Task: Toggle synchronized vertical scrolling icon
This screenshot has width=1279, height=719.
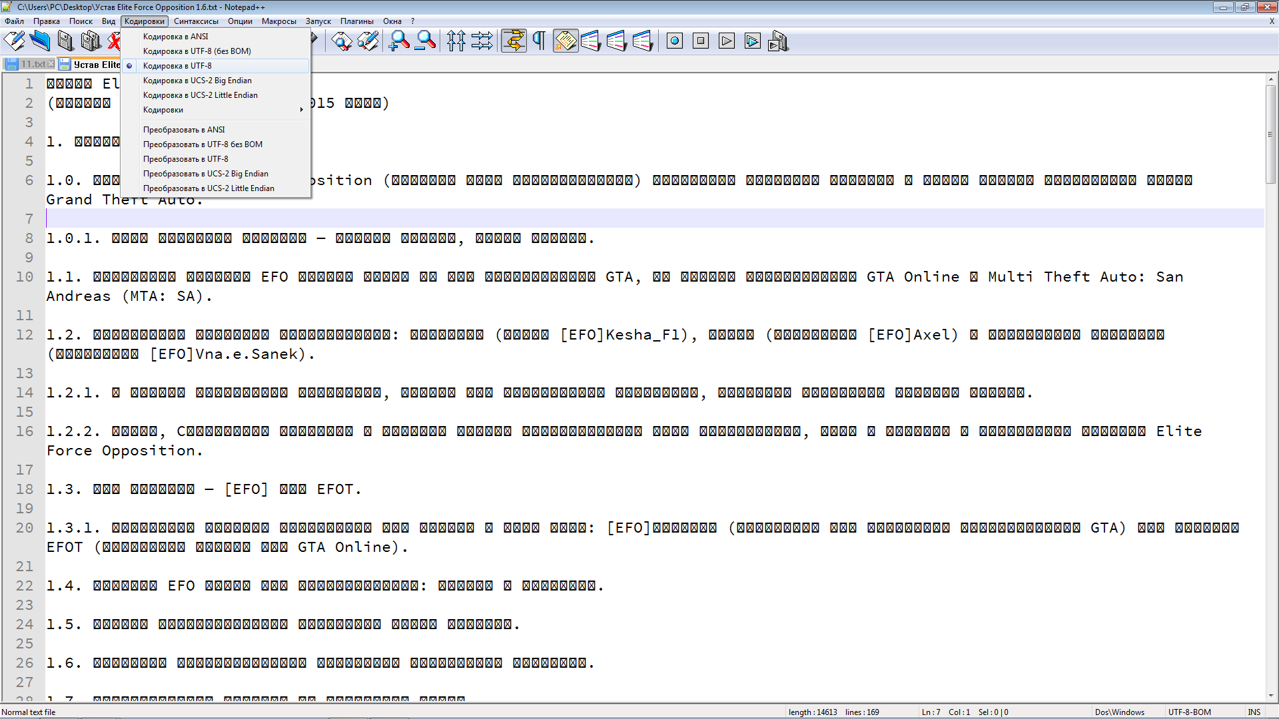Action: 456,41
